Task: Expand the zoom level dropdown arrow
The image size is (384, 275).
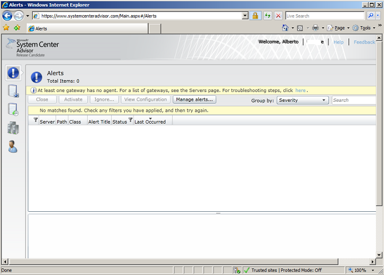Action: coord(373,270)
